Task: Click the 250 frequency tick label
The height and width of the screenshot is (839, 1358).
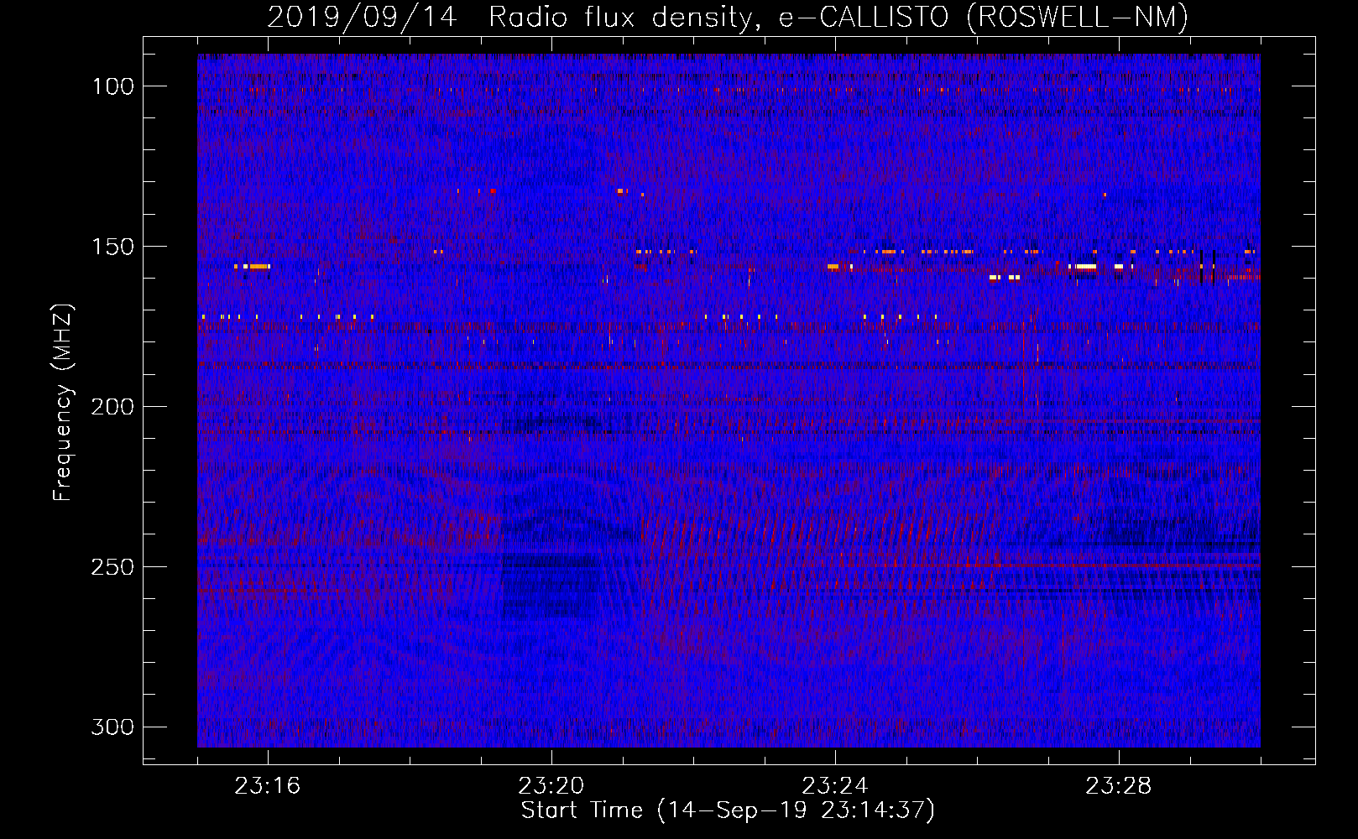Action: click(113, 567)
